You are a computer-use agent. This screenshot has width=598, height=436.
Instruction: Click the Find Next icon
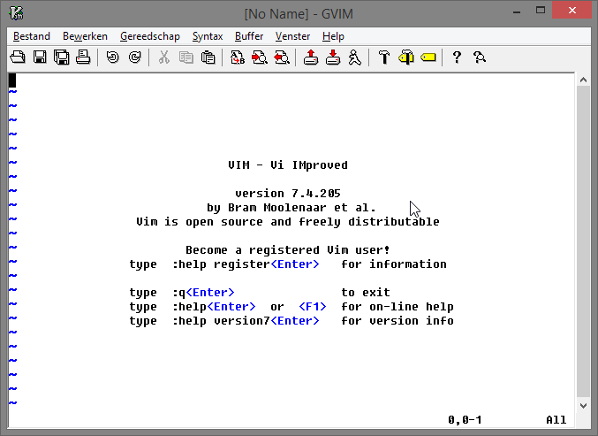coord(260,57)
